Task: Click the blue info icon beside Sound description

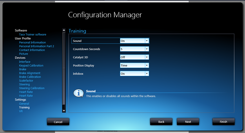Action: tap(79, 93)
